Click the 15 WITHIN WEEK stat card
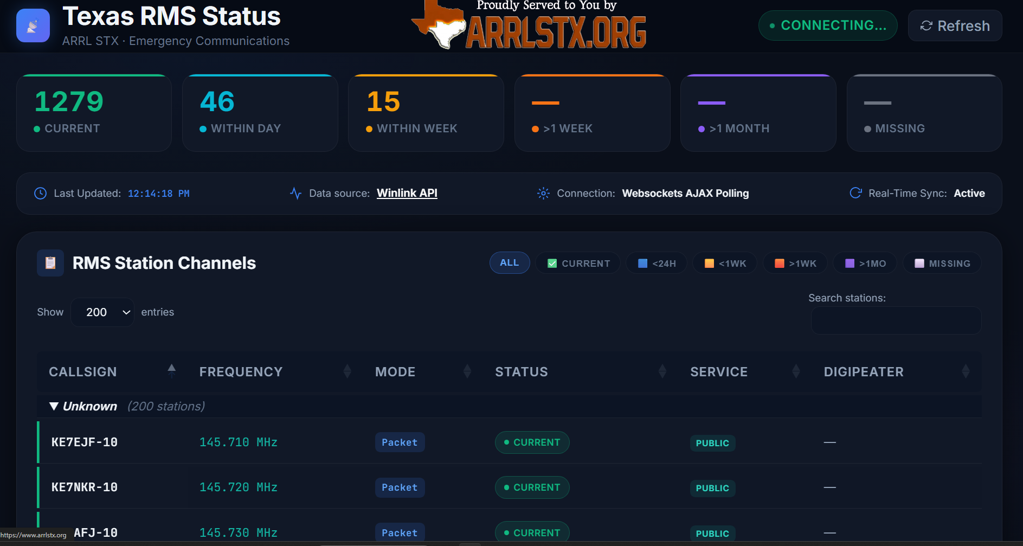Image resolution: width=1023 pixels, height=546 pixels. (x=426, y=113)
